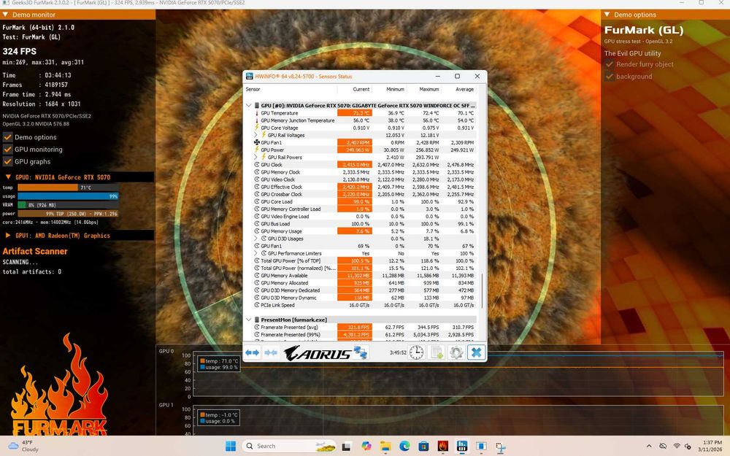Screen dimensions: 730x456
Task: Open Task View from the taskbar
Action: [346, 447]
